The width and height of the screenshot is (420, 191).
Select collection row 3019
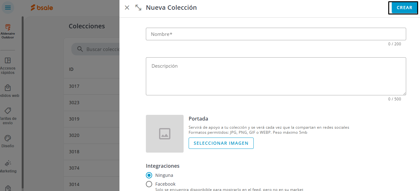click(x=91, y=119)
